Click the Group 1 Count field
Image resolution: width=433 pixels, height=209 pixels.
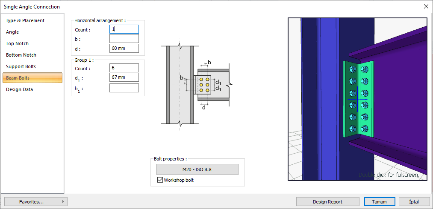124,68
